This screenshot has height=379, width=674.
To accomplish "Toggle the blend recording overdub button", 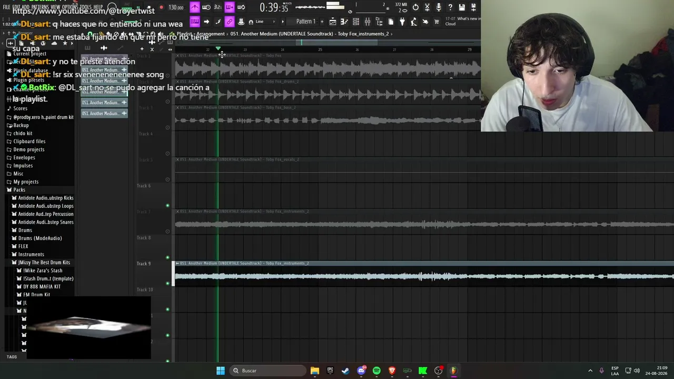I will [x=230, y=7].
